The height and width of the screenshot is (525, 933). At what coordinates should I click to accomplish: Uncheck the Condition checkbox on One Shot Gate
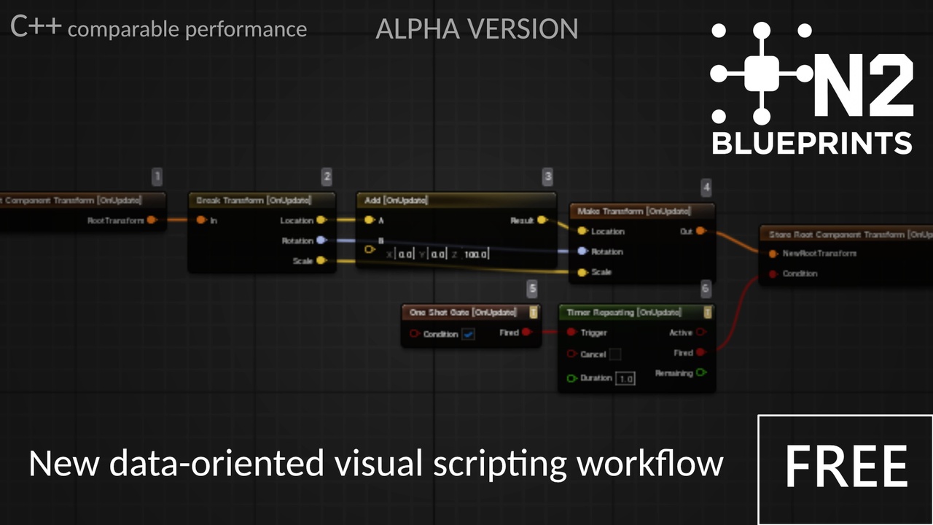(x=468, y=334)
